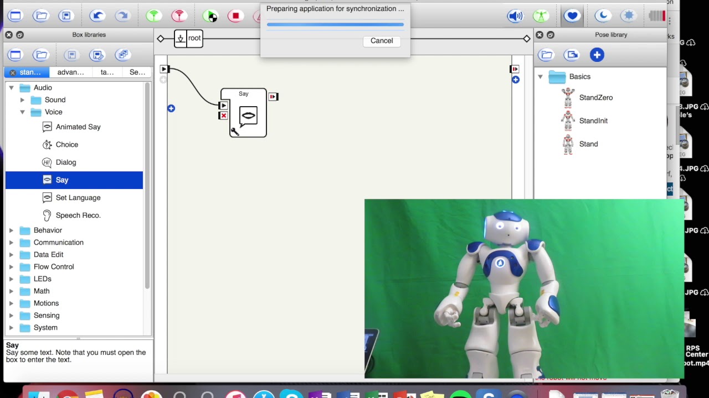Add current pose with blue plus button
The width and height of the screenshot is (709, 398).
pyautogui.click(x=597, y=55)
